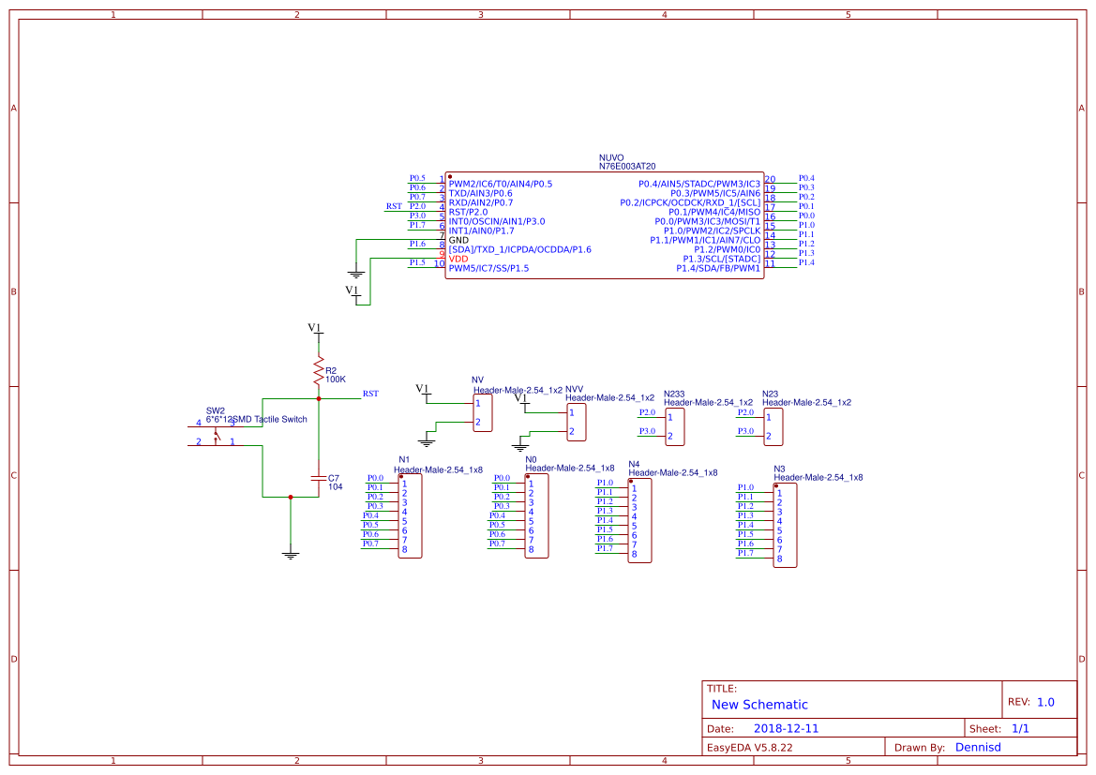
Task: Select pin name RXD/AIN2/P0.7
Action: point(481,202)
